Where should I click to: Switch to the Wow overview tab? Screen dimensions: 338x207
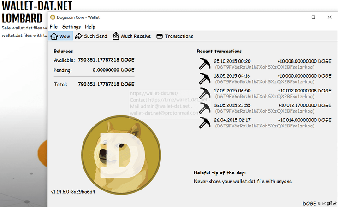click(60, 36)
